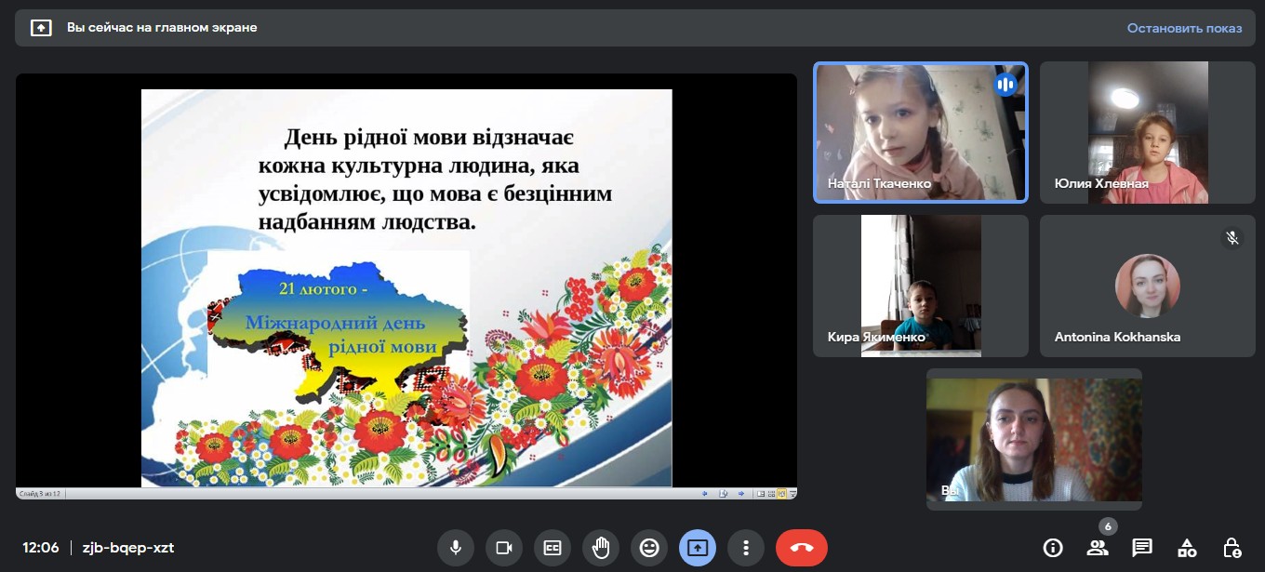This screenshot has height=572, width=1265.
Task: Click the slide menu icon between the navigation arrows
Action: 724,493
